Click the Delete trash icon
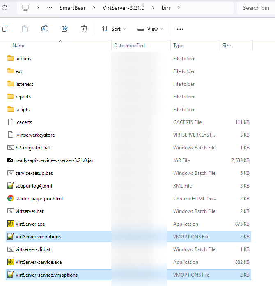Viewport: 275px width, 286px height. [x=84, y=29]
